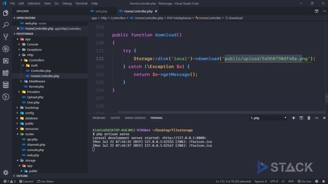Expand the Exceptions folder
Screen dimensions: 328x184
[34, 50]
